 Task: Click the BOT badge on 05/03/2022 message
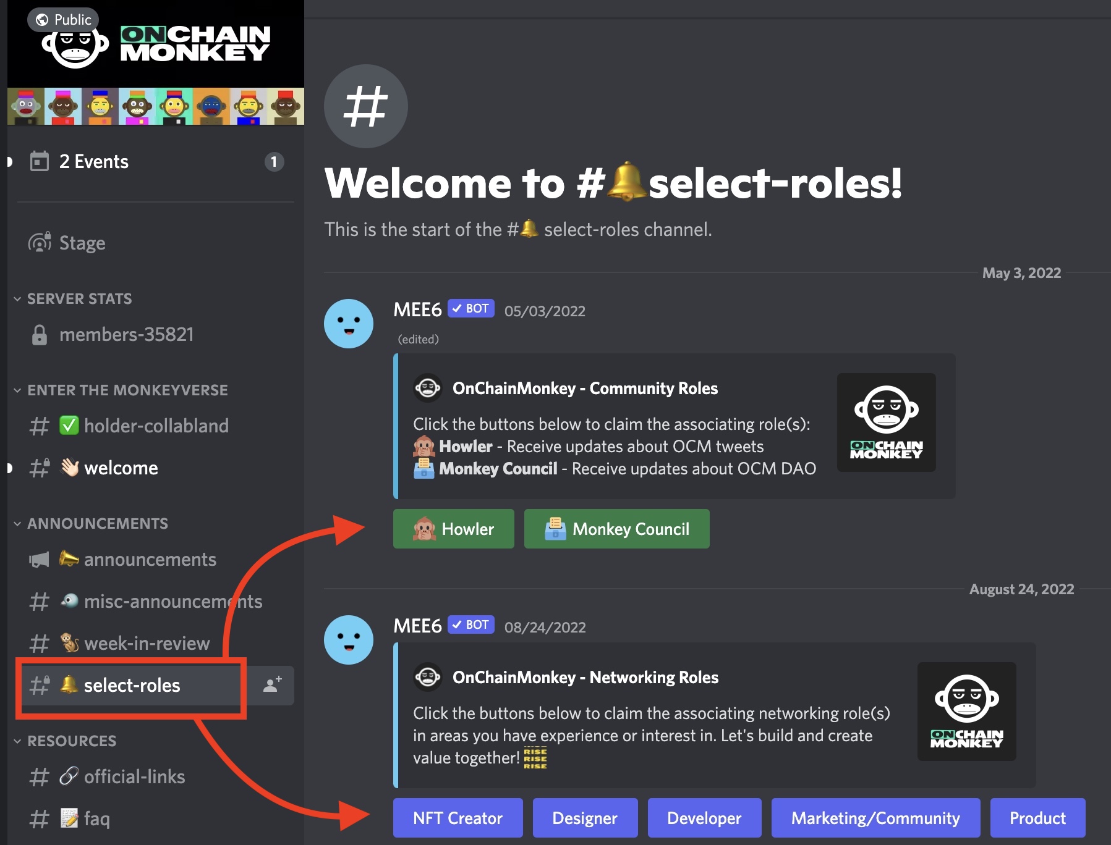pyautogui.click(x=471, y=308)
